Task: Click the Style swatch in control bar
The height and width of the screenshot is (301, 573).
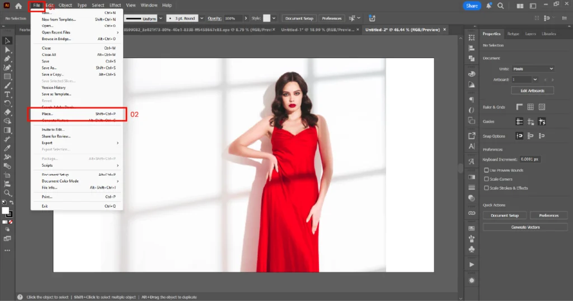Action: pyautogui.click(x=266, y=18)
